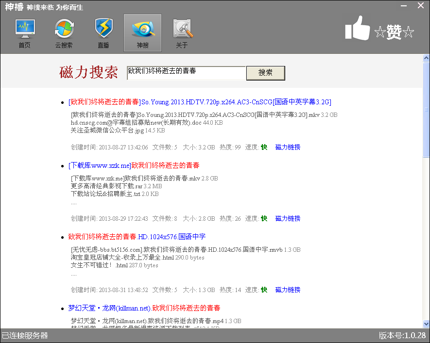Screen dimensions: 430x343
Task: Select the 神搜 eye search icon
Action: pos(142,33)
